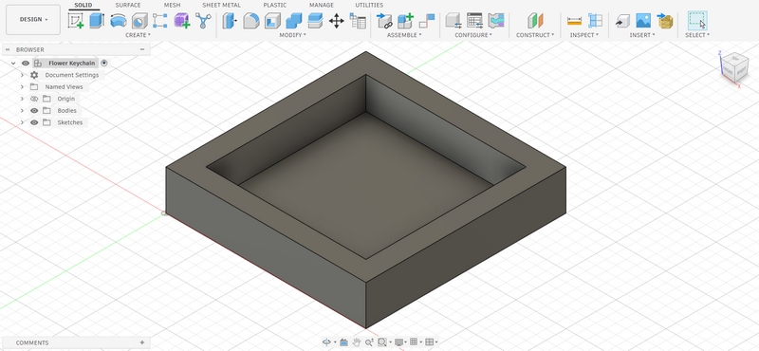
Task: Select the Offset Face tool
Action: [x=315, y=21]
